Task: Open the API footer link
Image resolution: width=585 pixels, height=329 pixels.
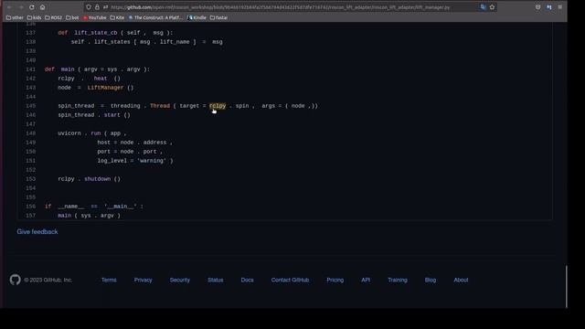Action: [366, 280]
